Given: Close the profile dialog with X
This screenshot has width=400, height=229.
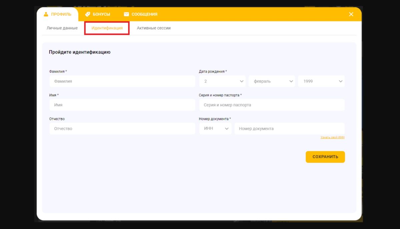Looking at the screenshot, I should pos(351,14).
